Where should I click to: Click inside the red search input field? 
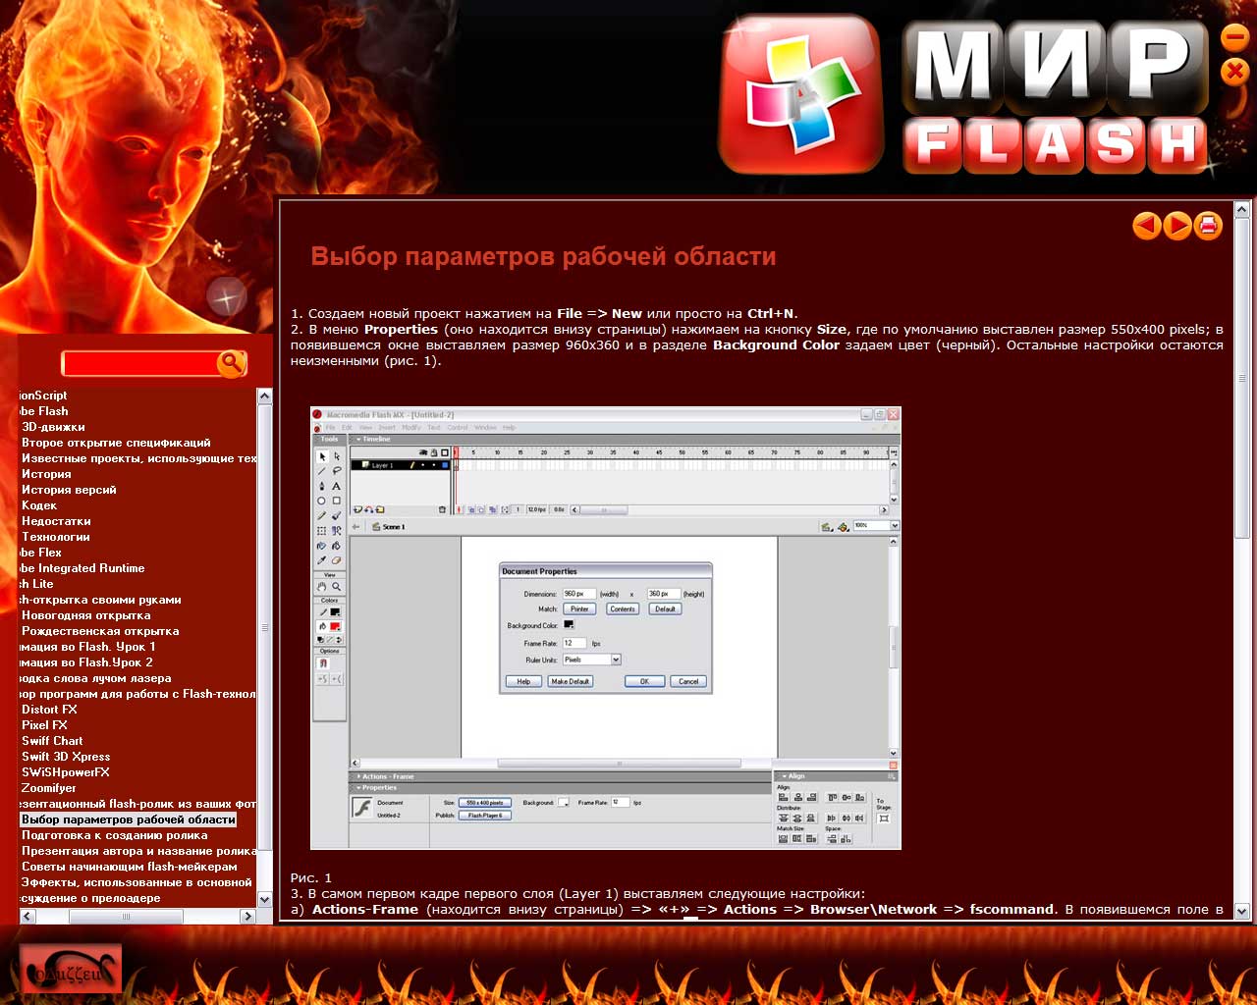[139, 364]
